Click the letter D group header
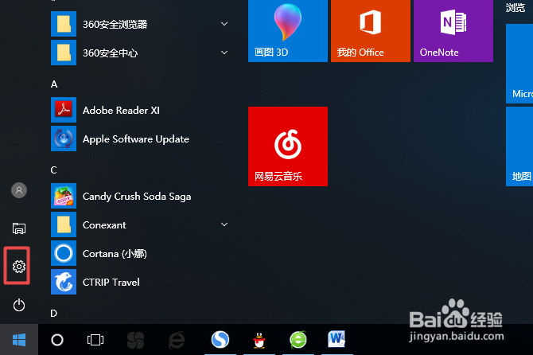Viewport: 533px width, 355px height. click(54, 314)
